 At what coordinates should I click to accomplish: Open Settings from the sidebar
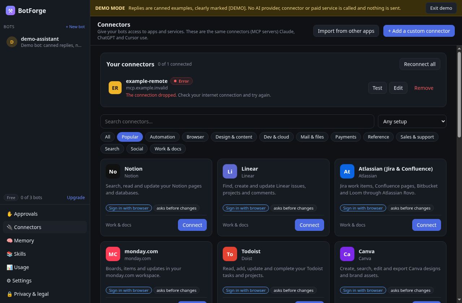(45, 281)
